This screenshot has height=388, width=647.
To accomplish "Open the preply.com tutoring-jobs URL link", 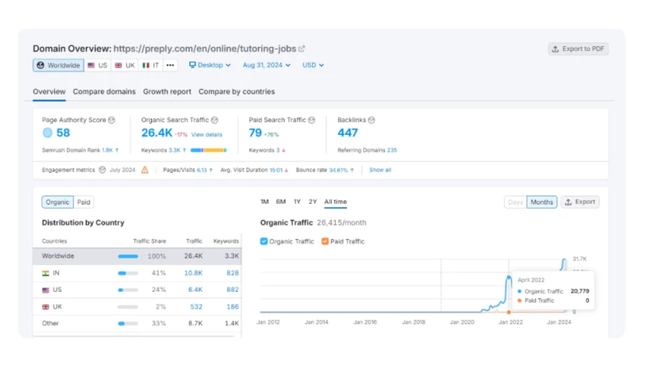I will 205,48.
